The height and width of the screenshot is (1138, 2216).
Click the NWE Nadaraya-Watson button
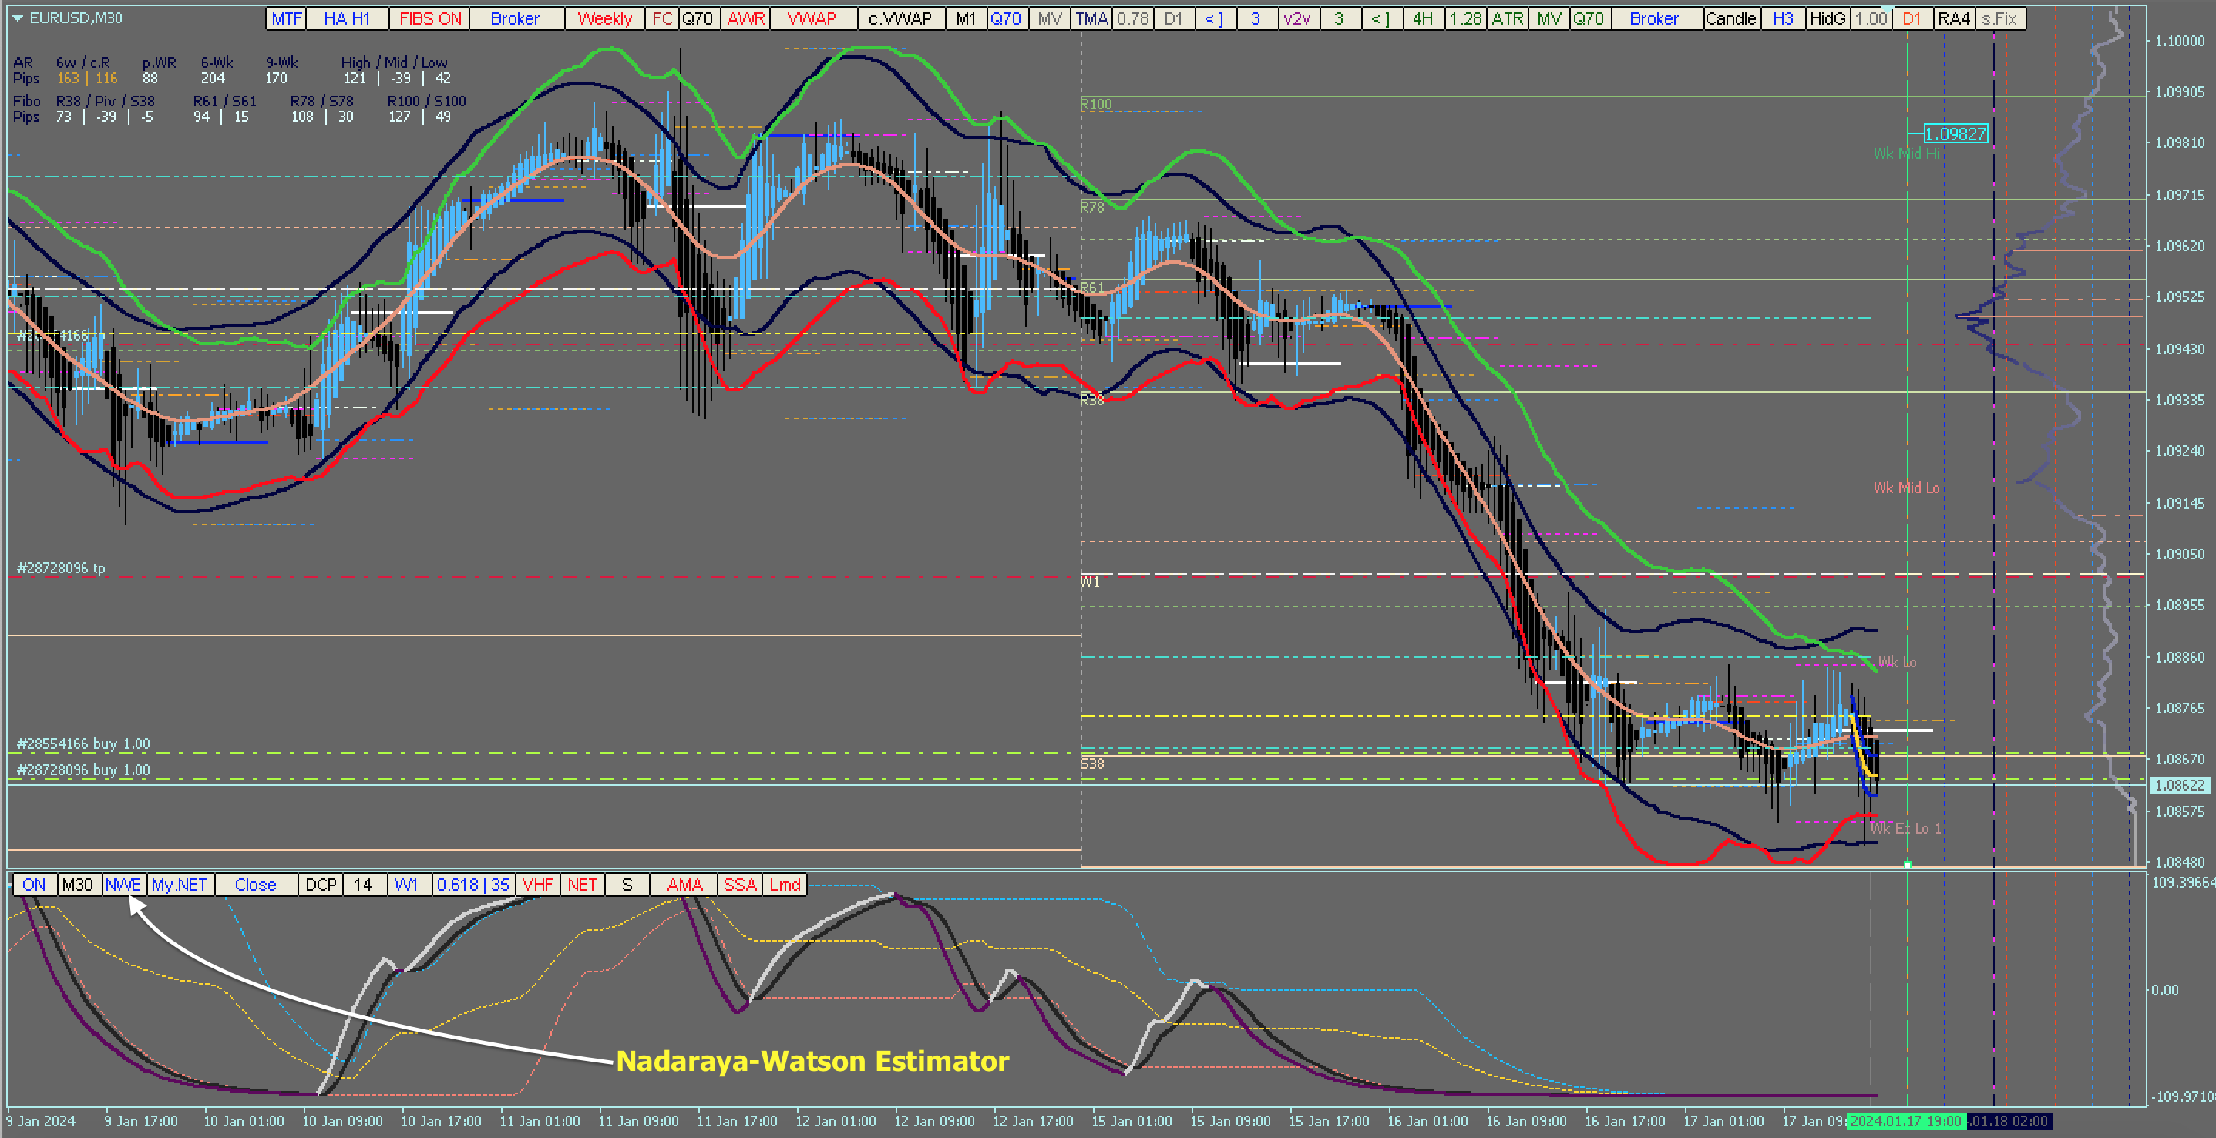tap(123, 885)
